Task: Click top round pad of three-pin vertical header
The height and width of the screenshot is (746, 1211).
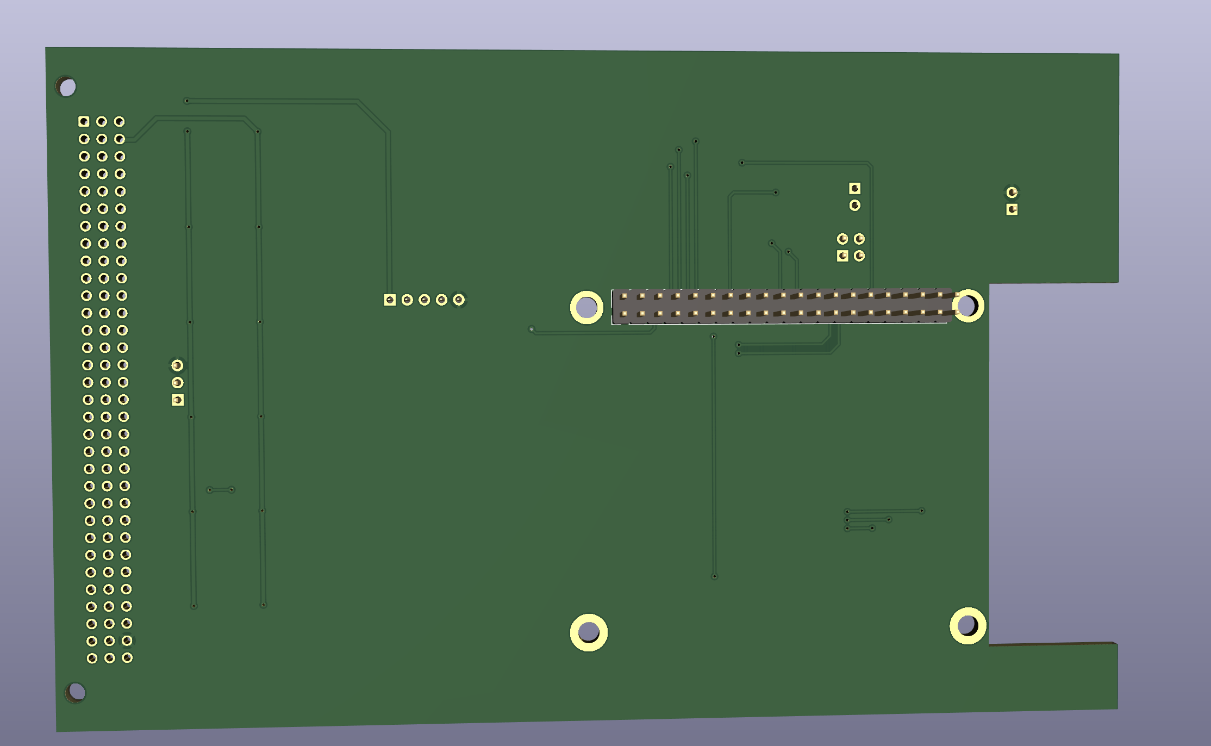Action: tap(177, 365)
